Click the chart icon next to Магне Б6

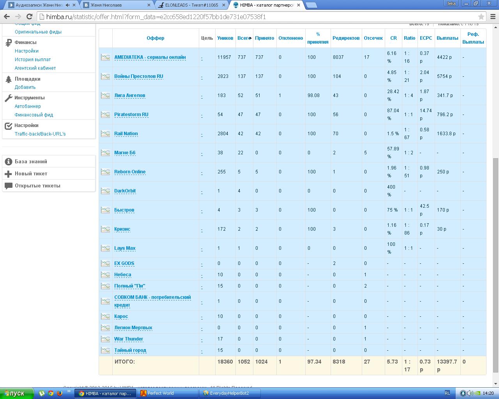pos(105,153)
